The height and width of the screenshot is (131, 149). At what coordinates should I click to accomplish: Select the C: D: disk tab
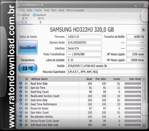tap(24, 18)
